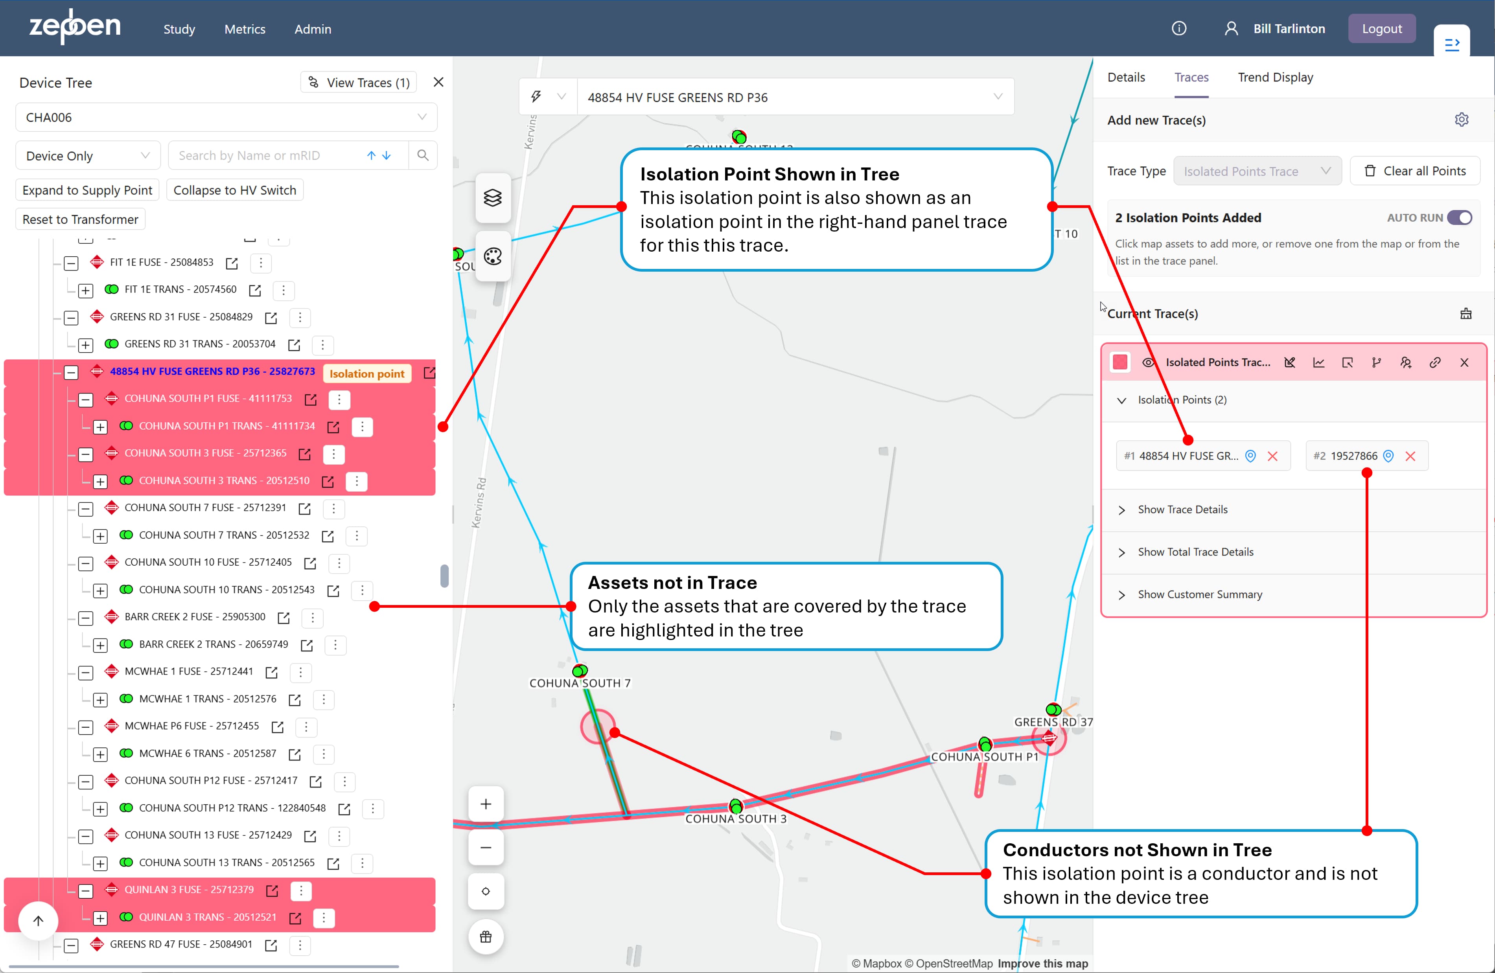Open the Metrics menu
Viewport: 1495px width, 973px height.
coord(245,29)
